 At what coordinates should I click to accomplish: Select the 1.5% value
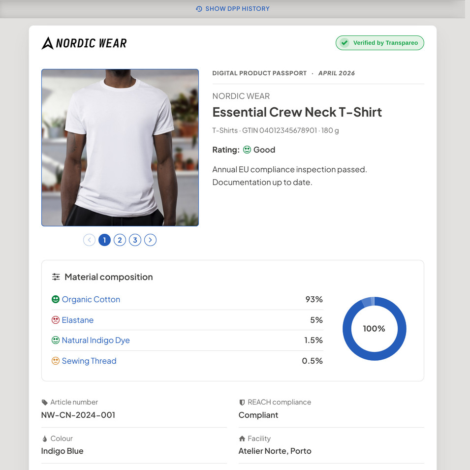coord(313,340)
